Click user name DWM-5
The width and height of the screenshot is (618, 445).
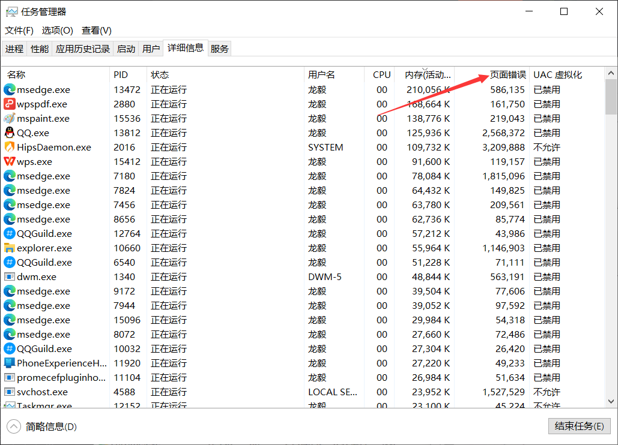point(325,276)
